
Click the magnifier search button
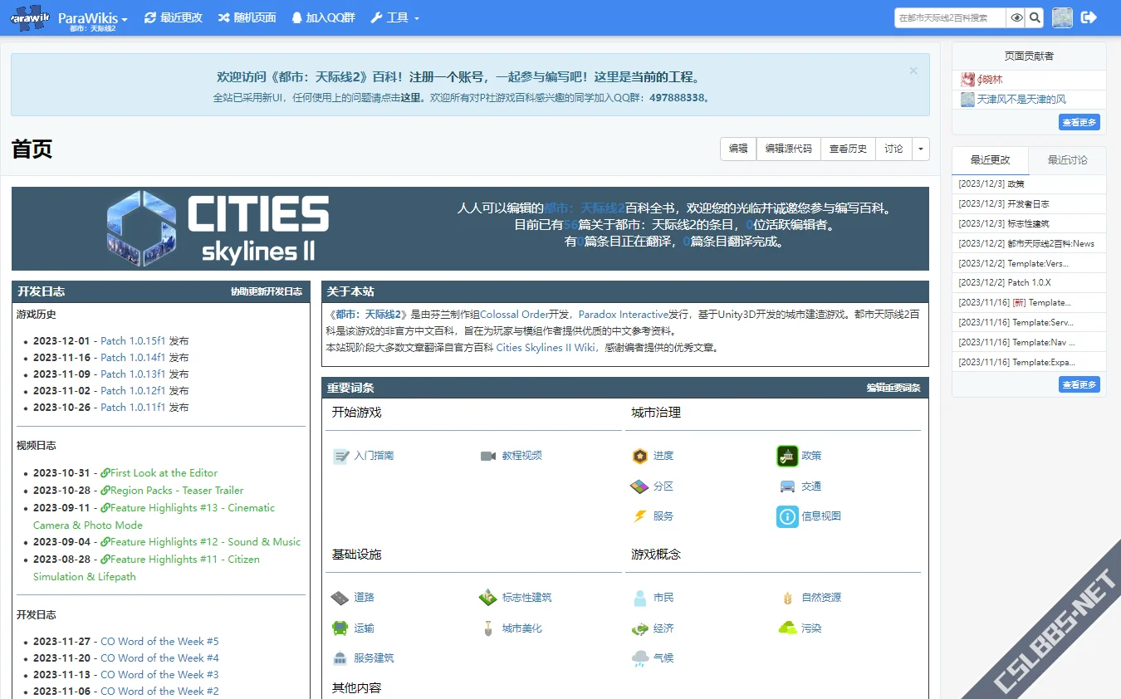click(1035, 17)
